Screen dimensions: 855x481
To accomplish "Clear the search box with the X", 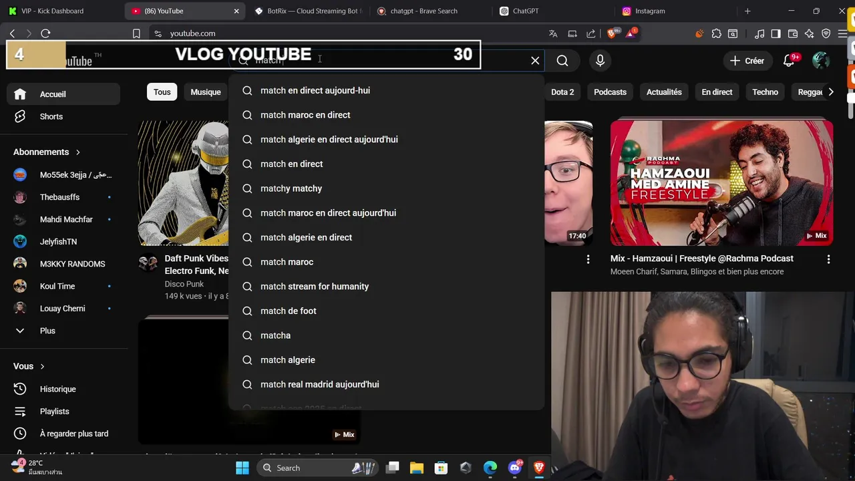I will (535, 61).
